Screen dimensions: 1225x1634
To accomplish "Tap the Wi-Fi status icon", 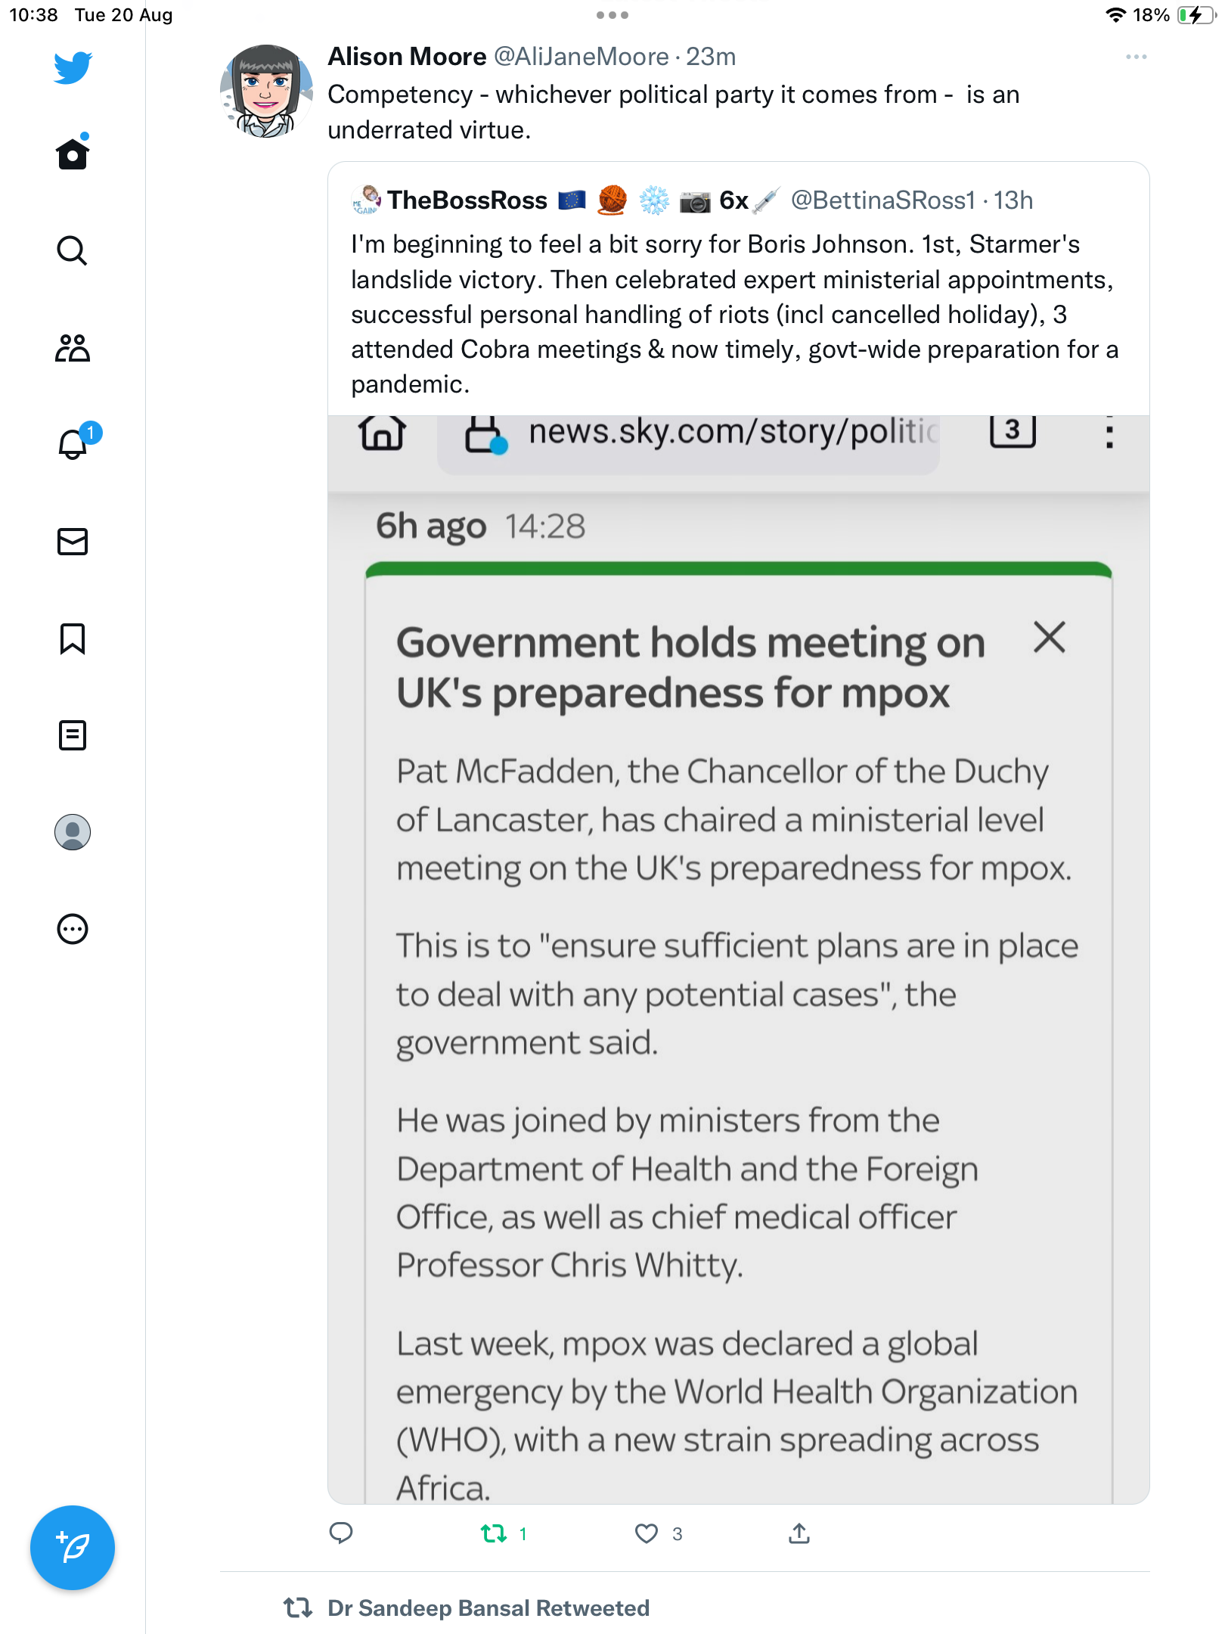I will pos(1115,15).
